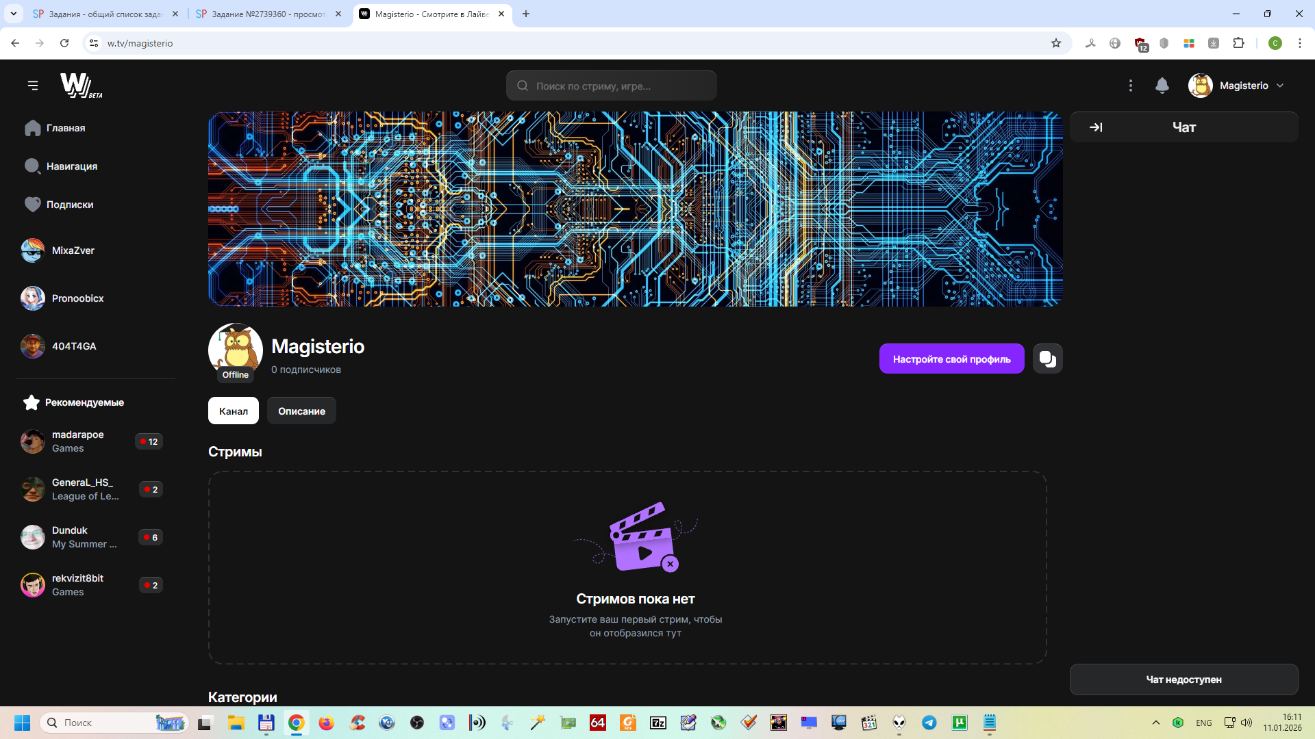Open Telegram from the taskbar
The image size is (1315, 739).
tap(929, 723)
